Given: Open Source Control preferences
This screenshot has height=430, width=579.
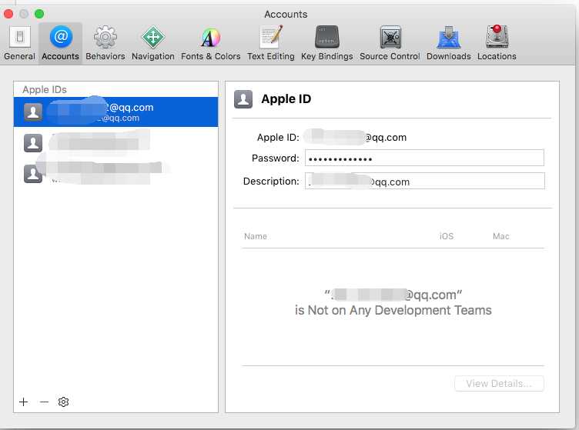Looking at the screenshot, I should coord(390,43).
